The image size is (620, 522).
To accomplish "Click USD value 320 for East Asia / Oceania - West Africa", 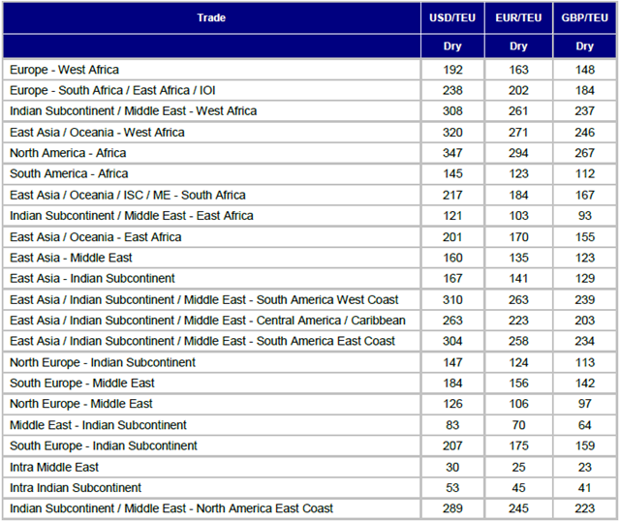I will point(452,133).
